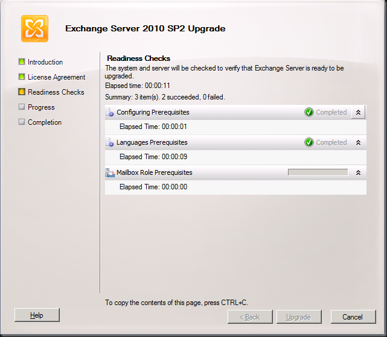Select the Progress step label
Image resolution: width=387 pixels, height=337 pixels.
(41, 107)
